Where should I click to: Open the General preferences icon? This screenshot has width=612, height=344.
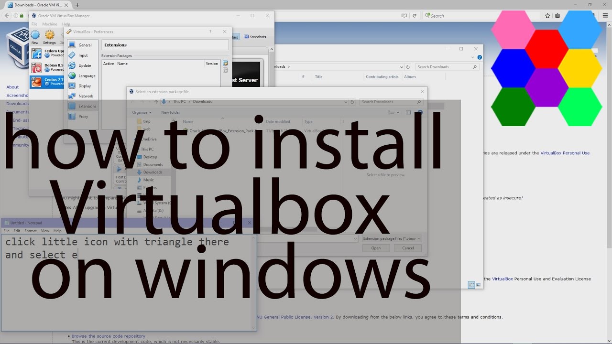tap(72, 45)
